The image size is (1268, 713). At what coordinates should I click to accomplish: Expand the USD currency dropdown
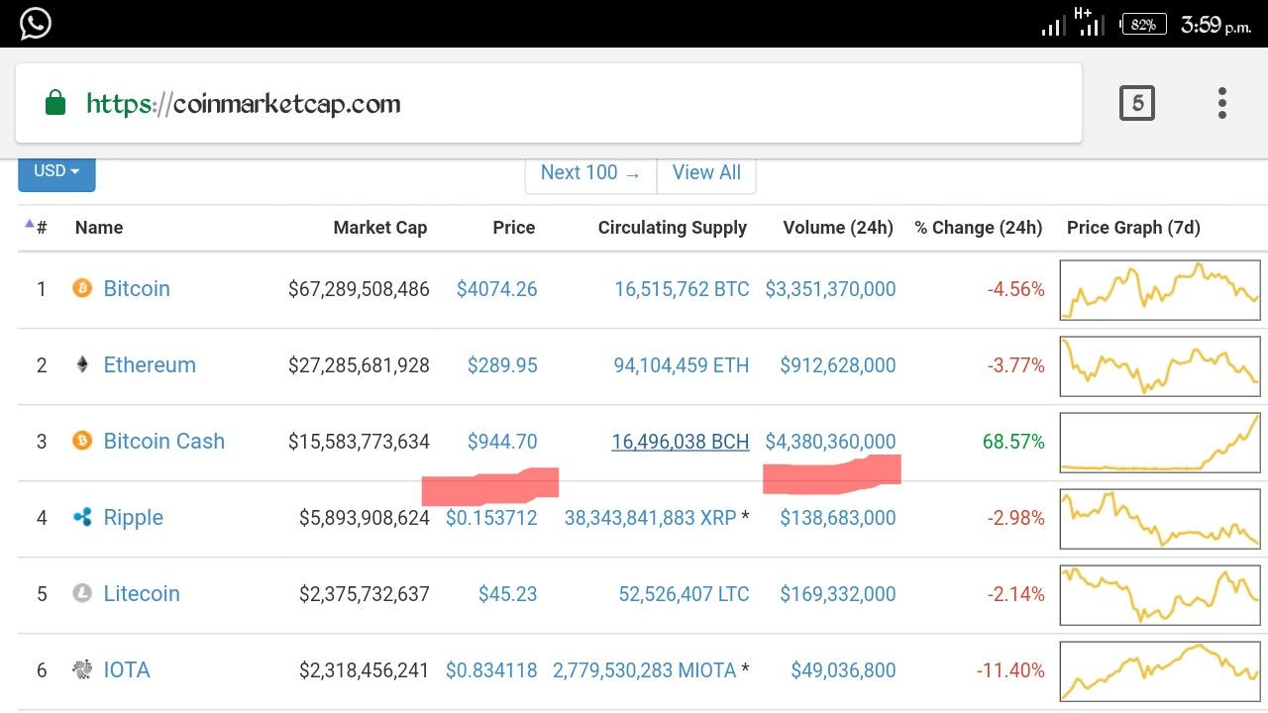tap(56, 171)
